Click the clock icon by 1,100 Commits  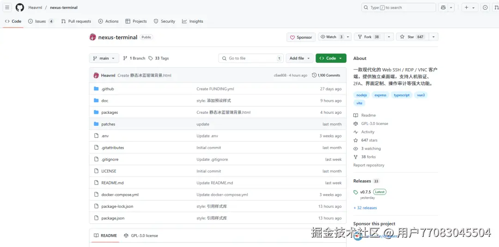[315, 75]
